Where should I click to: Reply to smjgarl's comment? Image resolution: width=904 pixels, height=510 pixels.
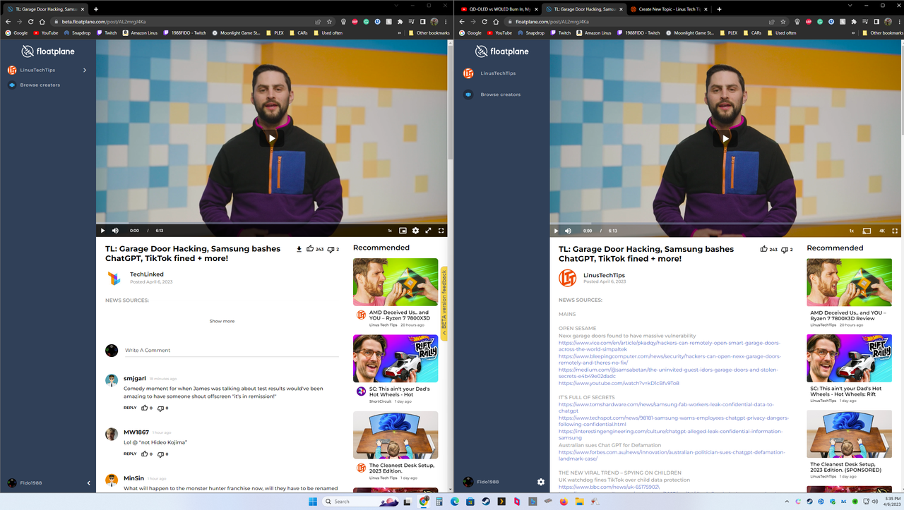[x=129, y=407]
